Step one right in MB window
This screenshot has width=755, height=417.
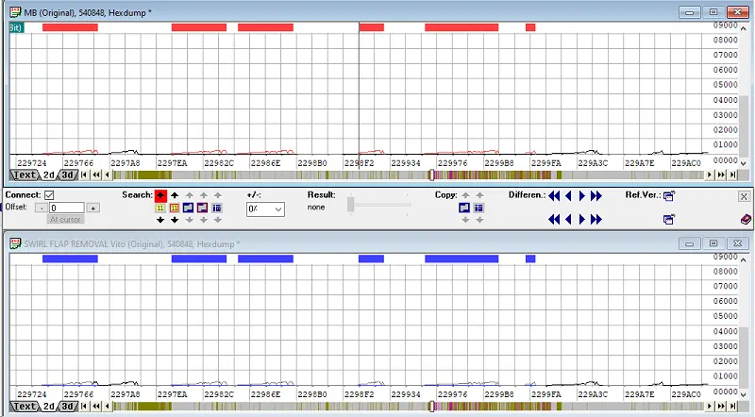(710, 175)
